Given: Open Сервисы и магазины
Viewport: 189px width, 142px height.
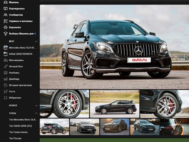Looking at the screenshot, I should (21, 21).
